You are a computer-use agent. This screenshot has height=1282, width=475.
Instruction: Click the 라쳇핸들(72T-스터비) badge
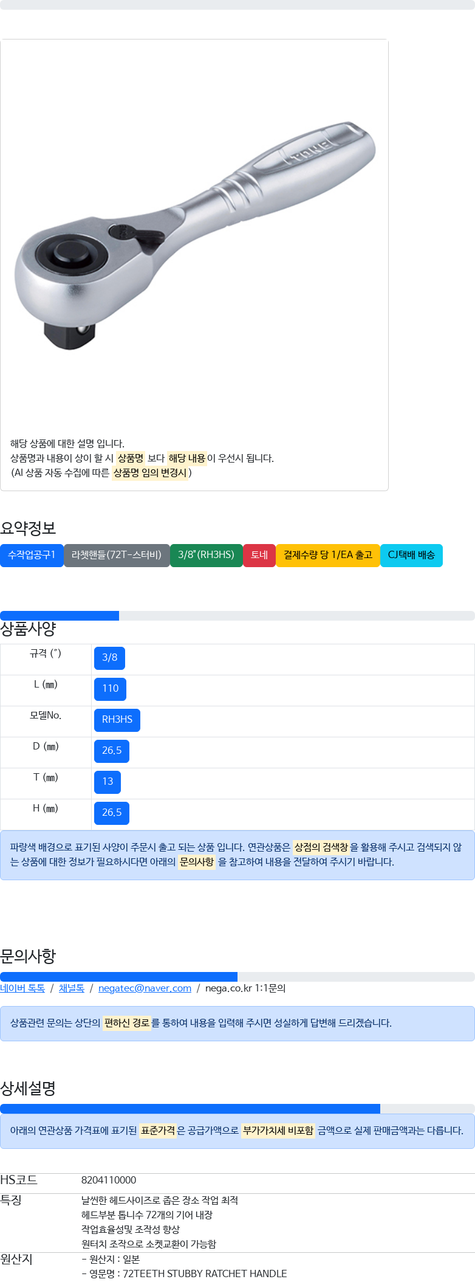point(117,555)
